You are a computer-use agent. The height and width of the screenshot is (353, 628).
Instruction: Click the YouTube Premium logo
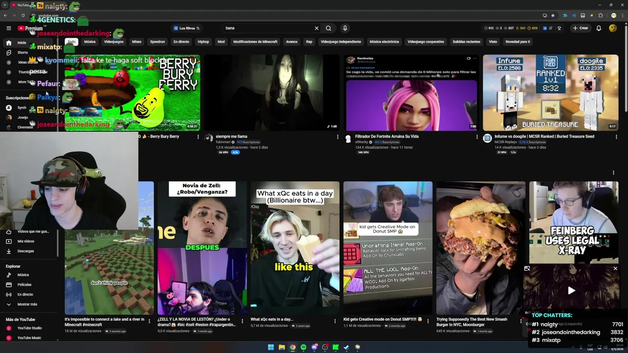tap(30, 28)
